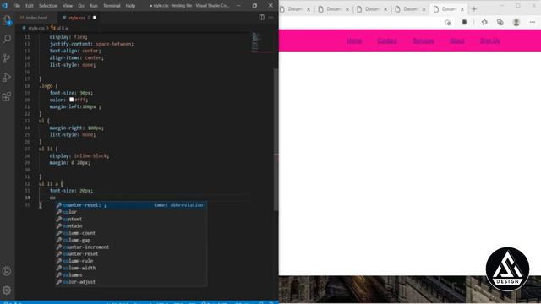The image size is (541, 304).
Task: Select column-gap suggestion in autocomplete
Action: 131,240
